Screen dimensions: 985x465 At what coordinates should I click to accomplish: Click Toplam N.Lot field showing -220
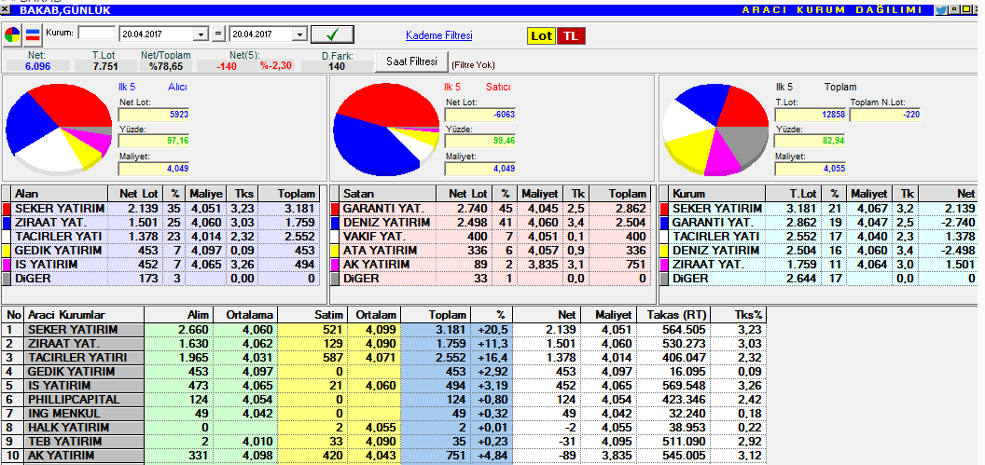(x=885, y=115)
